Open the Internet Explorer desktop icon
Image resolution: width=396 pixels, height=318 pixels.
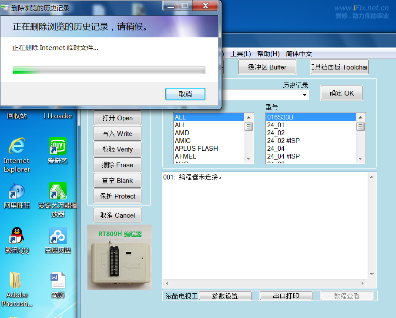point(17,146)
